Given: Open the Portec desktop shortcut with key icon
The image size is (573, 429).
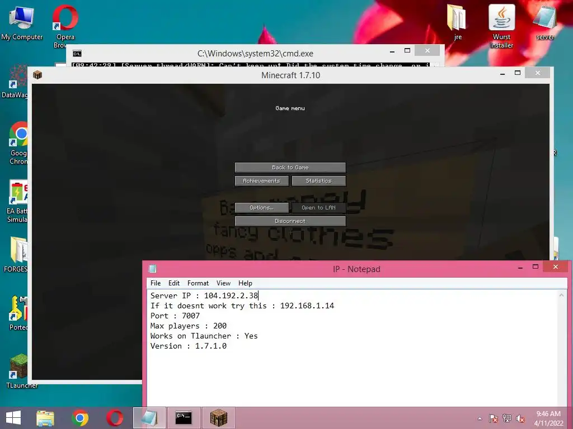Looking at the screenshot, I should coord(18,313).
